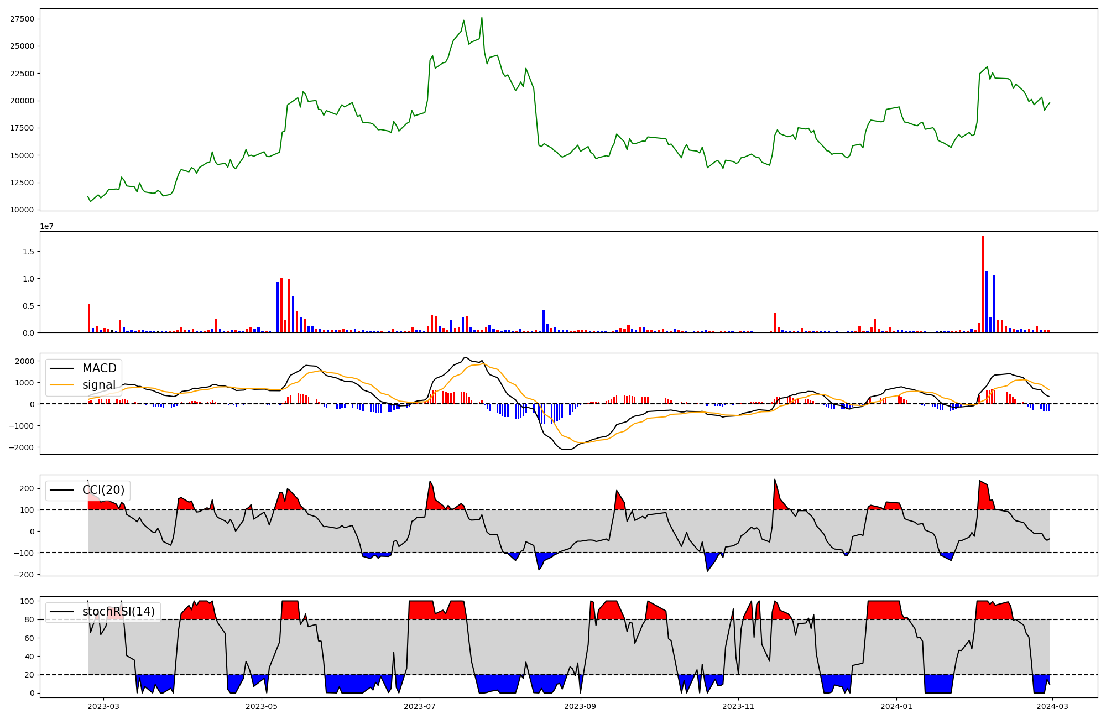The image size is (1106, 719).
Task: Click the 10000 price axis tick label
Action: tap(22, 210)
